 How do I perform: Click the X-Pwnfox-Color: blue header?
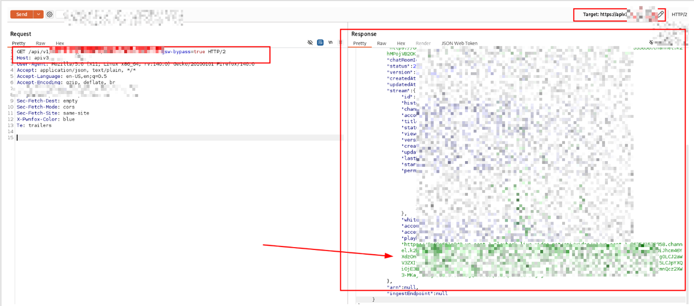point(46,119)
